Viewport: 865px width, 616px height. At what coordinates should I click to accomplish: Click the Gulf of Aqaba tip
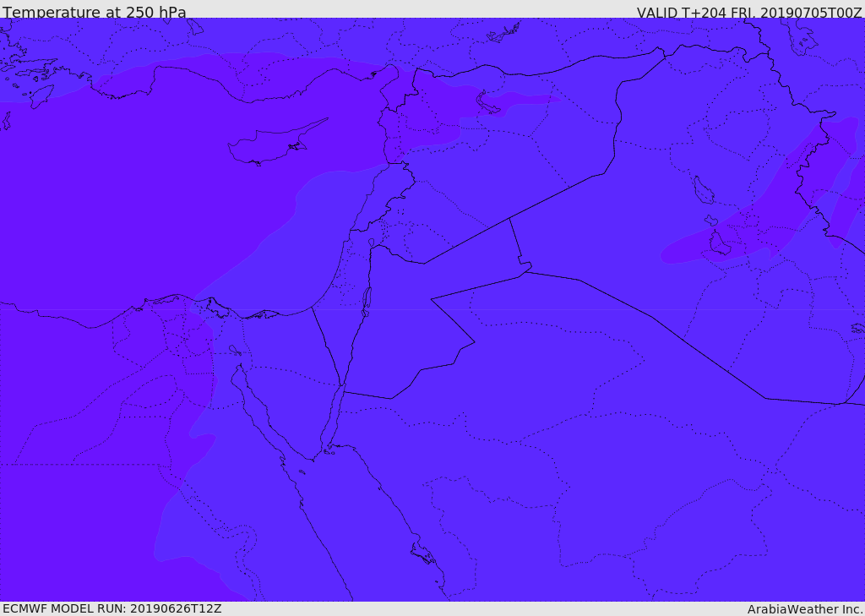pyautogui.click(x=342, y=386)
